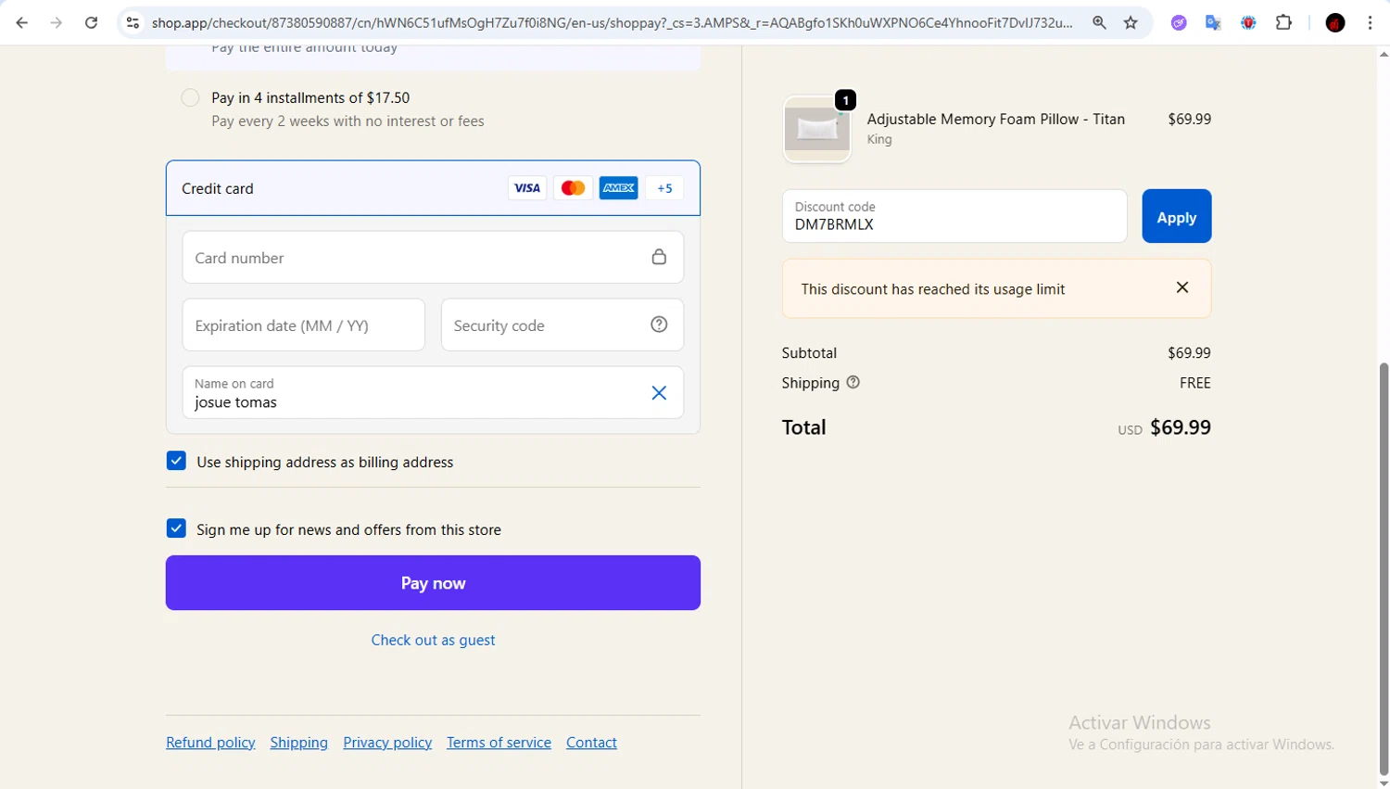Open the red-blue shield extension icon
Image resolution: width=1390 pixels, height=789 pixels.
point(1248,22)
